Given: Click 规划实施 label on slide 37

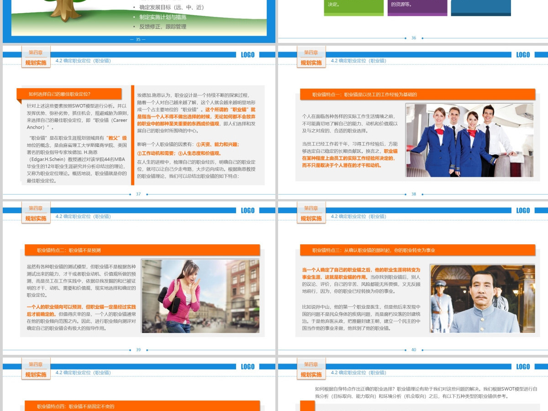Looking at the screenshot, I should (36, 63).
